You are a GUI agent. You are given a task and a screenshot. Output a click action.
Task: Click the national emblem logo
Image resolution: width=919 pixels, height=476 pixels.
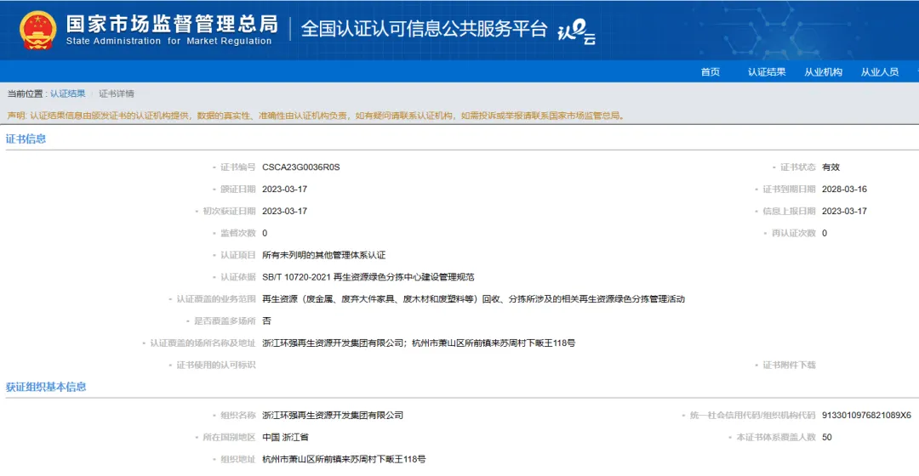(37, 30)
